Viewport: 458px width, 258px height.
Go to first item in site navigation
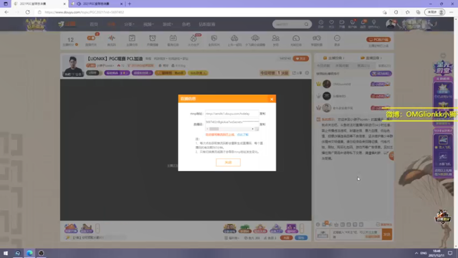point(94,24)
